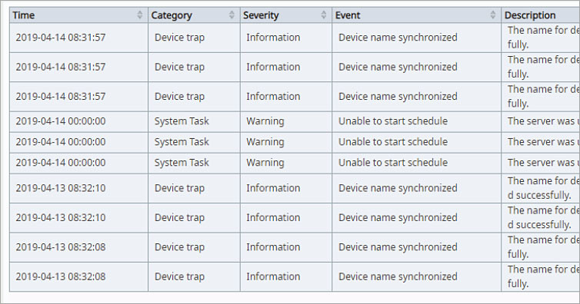Click first The server was description cell
The image size is (580, 304).
tap(541, 122)
